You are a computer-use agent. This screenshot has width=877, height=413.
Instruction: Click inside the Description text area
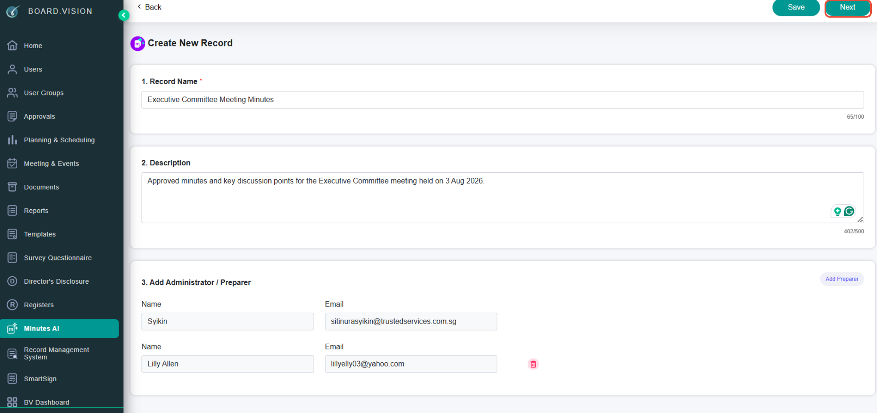coord(503,198)
